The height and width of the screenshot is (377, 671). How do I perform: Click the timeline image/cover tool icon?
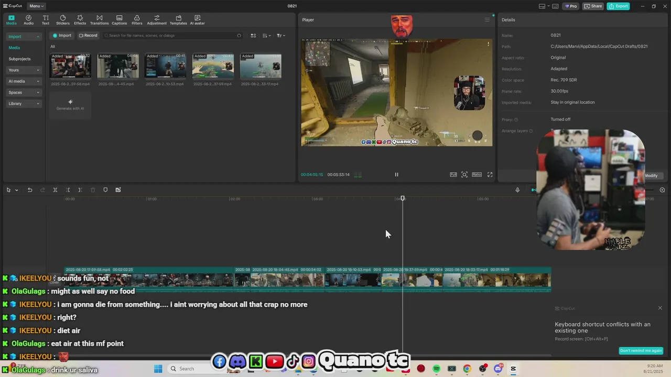[118, 190]
